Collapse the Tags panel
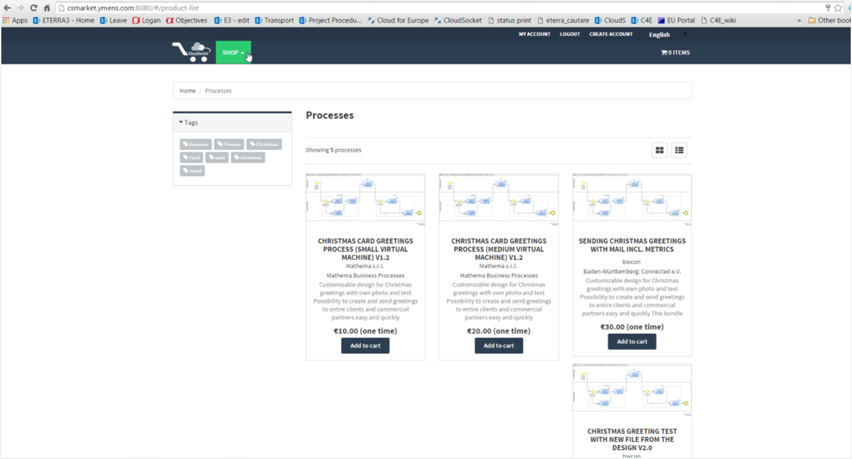The width and height of the screenshot is (852, 459). click(188, 122)
